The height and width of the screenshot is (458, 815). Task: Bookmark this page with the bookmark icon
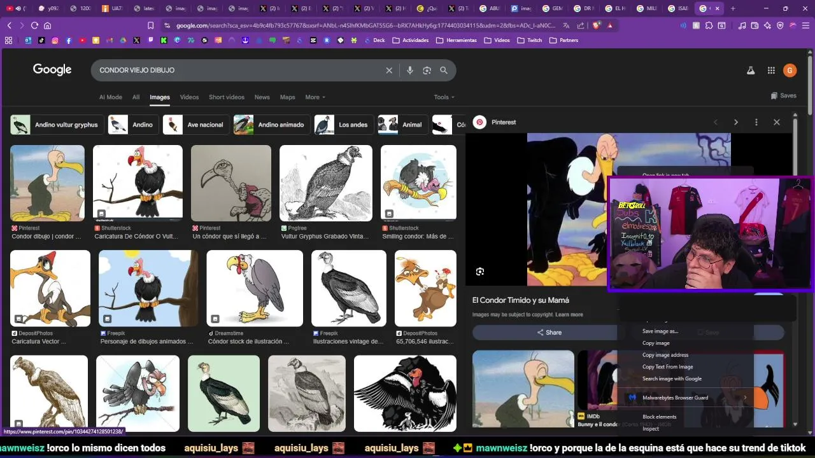[x=150, y=25]
